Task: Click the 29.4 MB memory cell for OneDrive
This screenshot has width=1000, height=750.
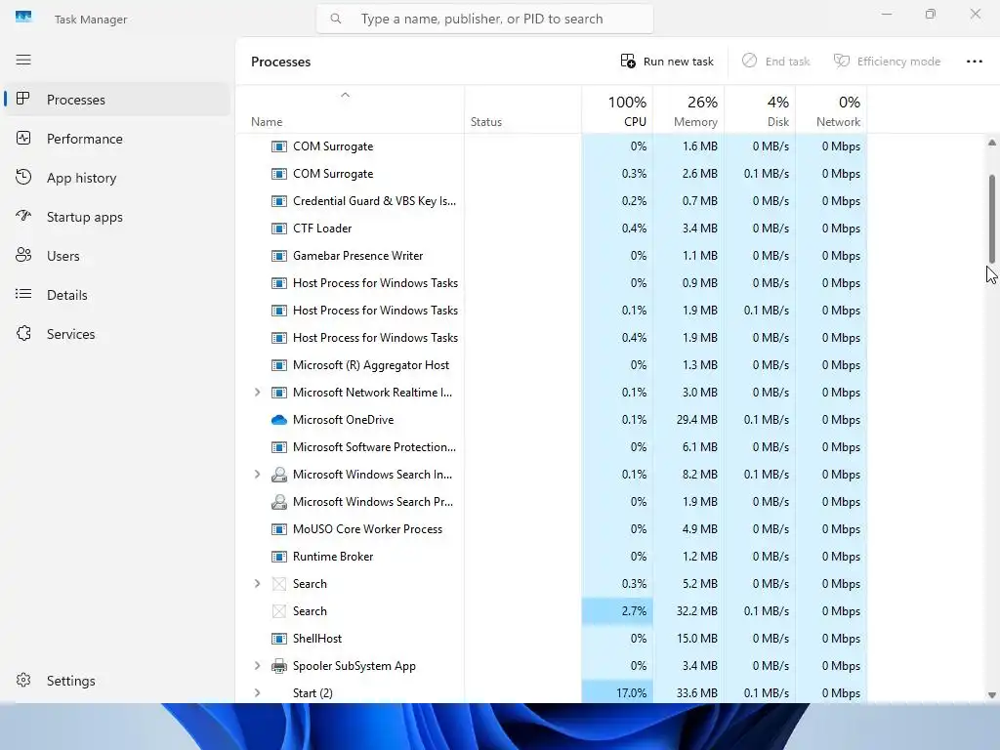Action: click(688, 420)
